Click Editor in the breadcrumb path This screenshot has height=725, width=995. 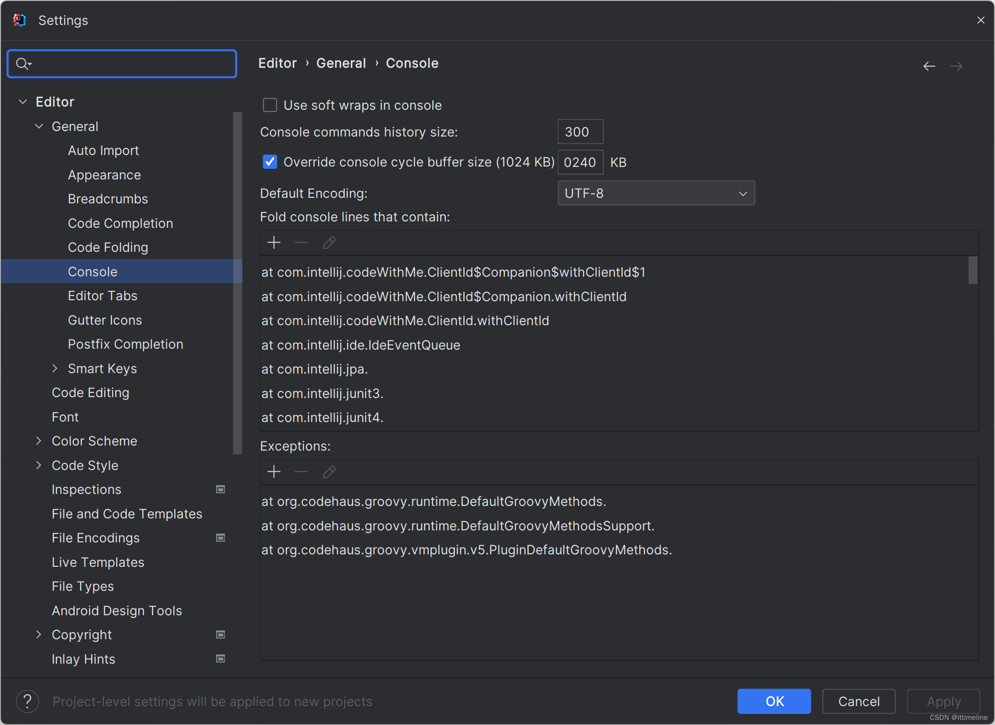(x=277, y=63)
